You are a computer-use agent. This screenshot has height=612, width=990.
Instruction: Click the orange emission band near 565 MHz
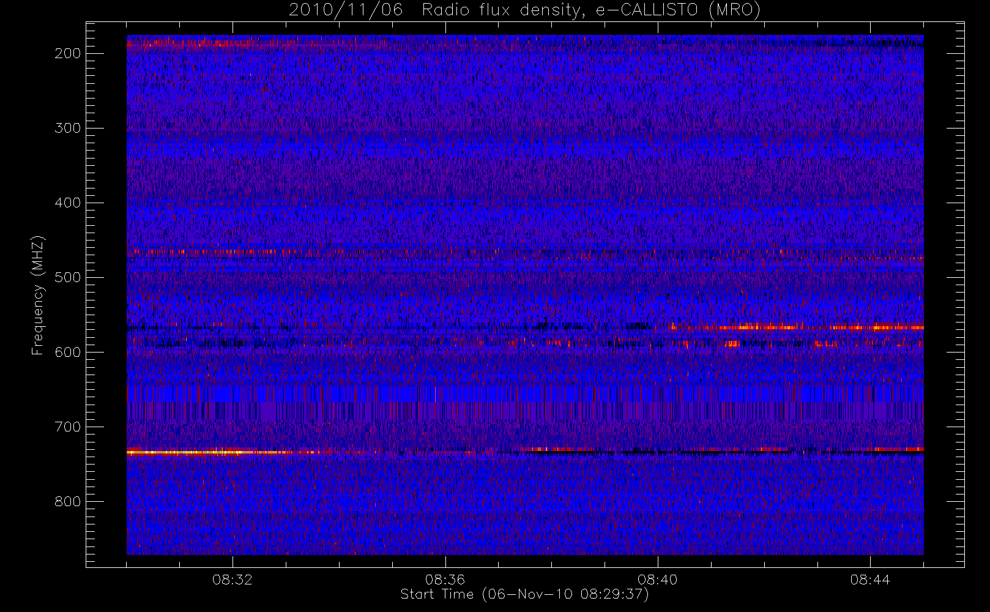[x=795, y=327]
